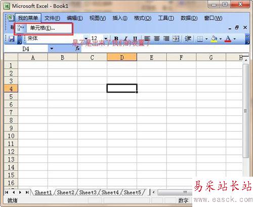Switch to Sheet2 tab
The width and height of the screenshot is (253, 207).
tap(65, 192)
